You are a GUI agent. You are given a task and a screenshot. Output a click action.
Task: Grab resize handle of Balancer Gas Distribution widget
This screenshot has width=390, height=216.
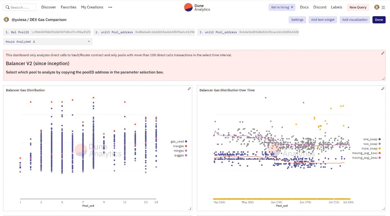190,209
